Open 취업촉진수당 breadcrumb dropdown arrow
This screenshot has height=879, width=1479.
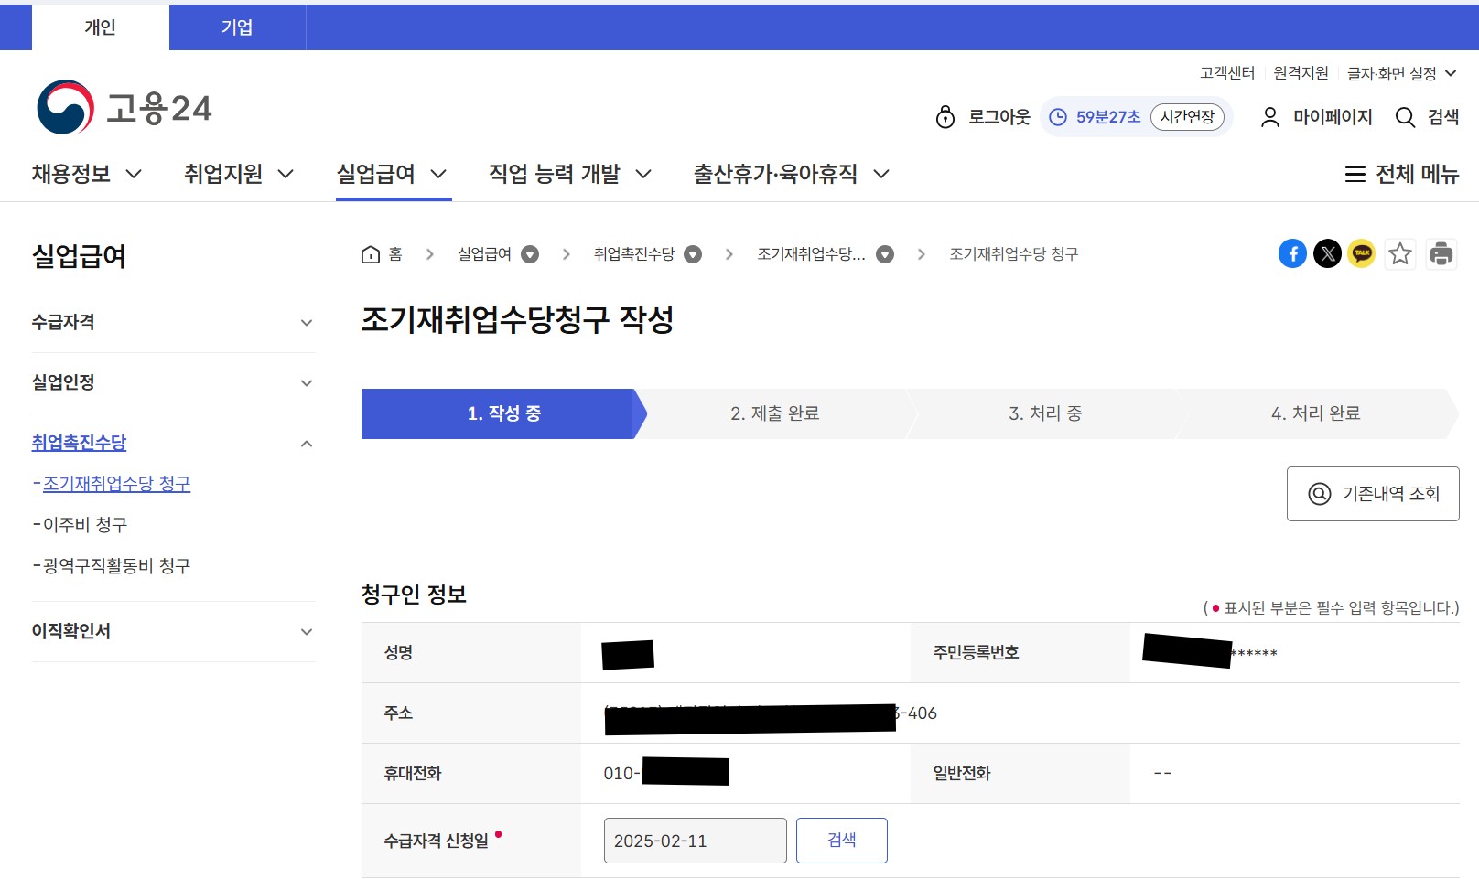[693, 254]
